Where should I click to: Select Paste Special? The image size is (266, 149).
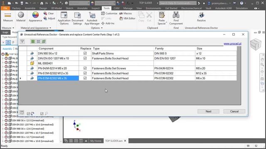(x=162, y=18)
